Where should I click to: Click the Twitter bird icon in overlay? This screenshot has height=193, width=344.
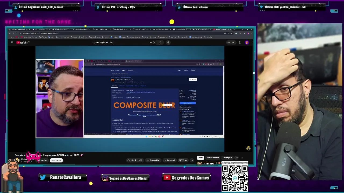coord(43,177)
